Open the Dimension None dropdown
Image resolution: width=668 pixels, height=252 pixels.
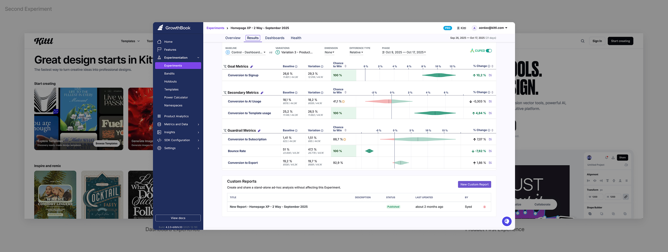coord(329,52)
